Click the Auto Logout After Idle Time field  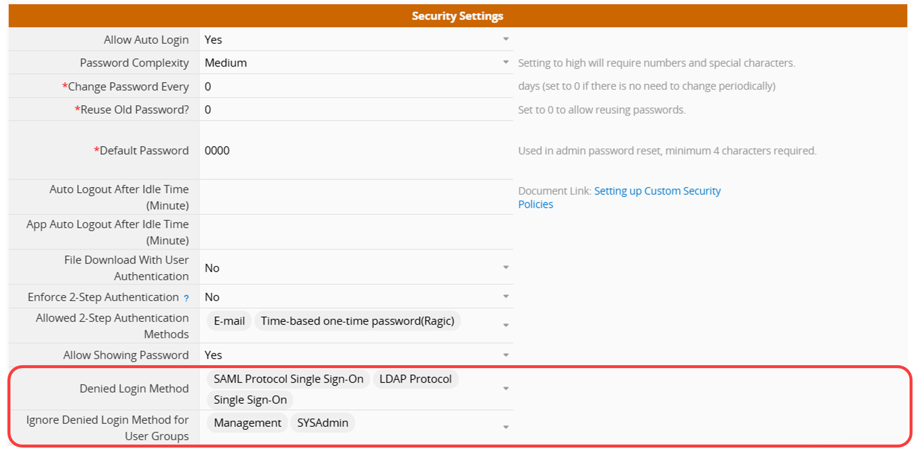click(356, 197)
